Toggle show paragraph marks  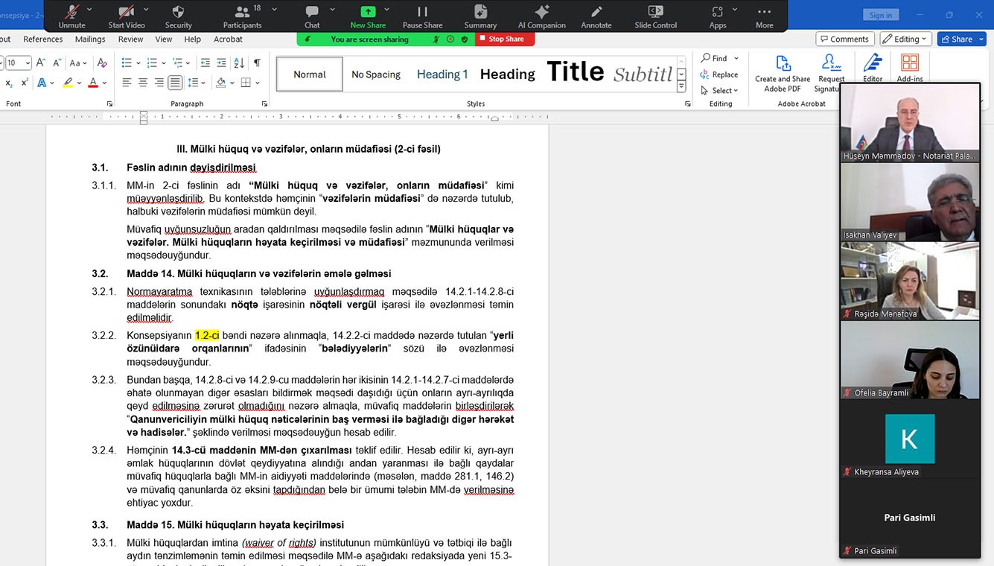(257, 63)
